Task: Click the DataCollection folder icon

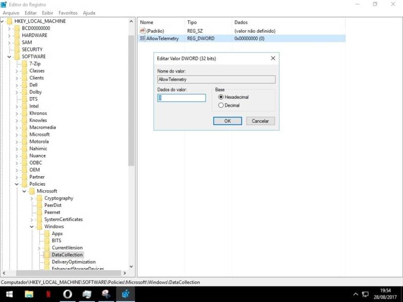Action: coord(47,255)
